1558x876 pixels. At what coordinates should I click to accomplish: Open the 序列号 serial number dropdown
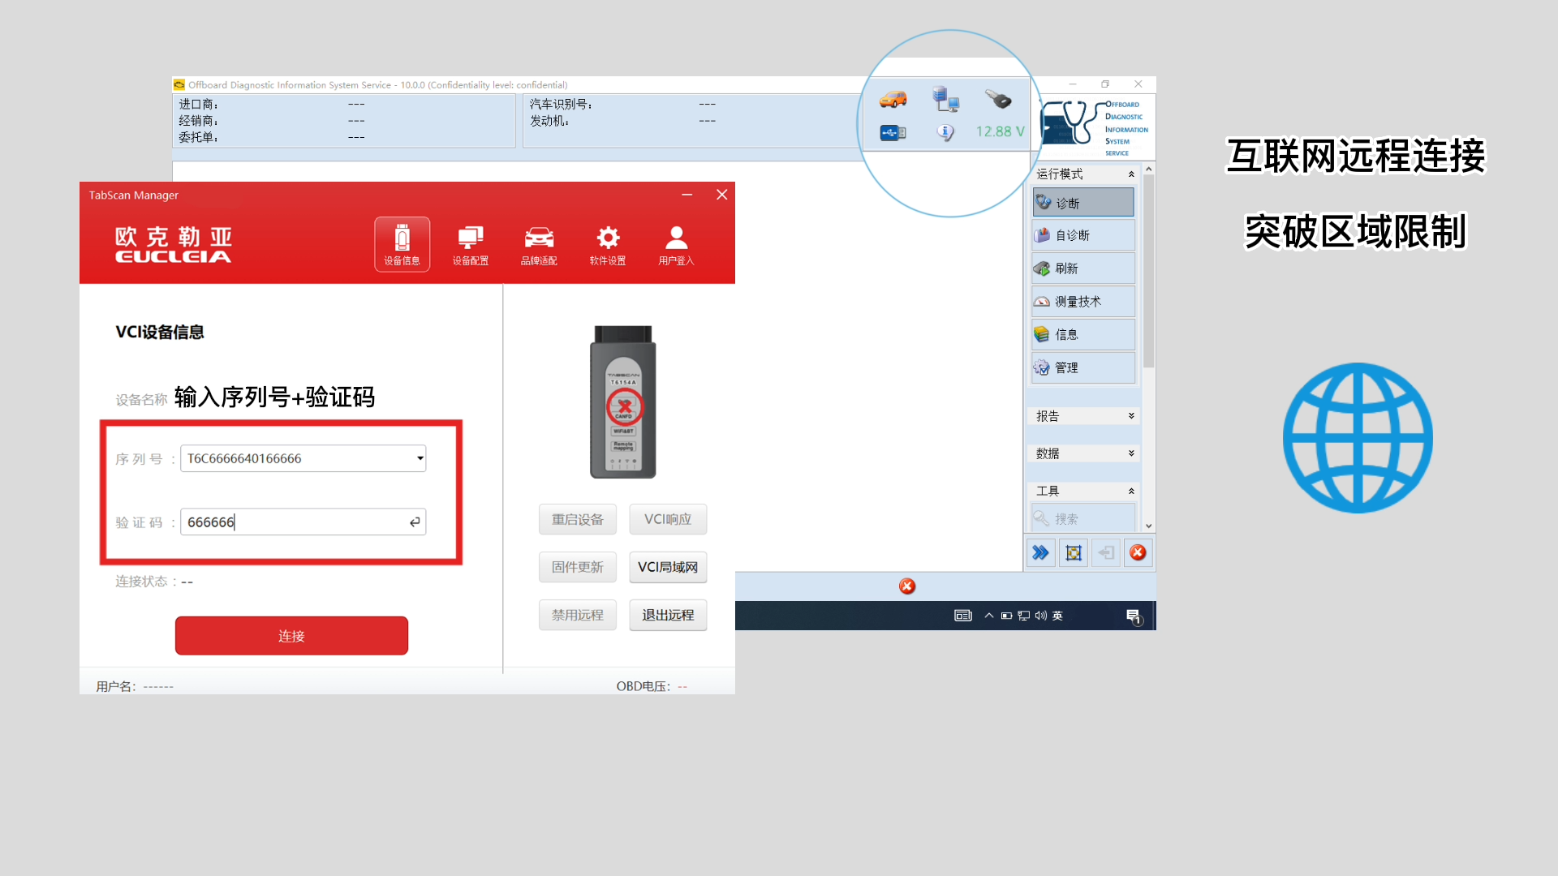[420, 458]
